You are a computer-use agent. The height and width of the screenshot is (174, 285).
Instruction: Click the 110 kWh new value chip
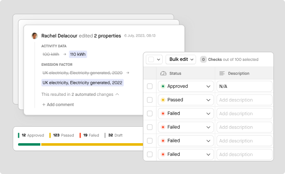click(78, 54)
